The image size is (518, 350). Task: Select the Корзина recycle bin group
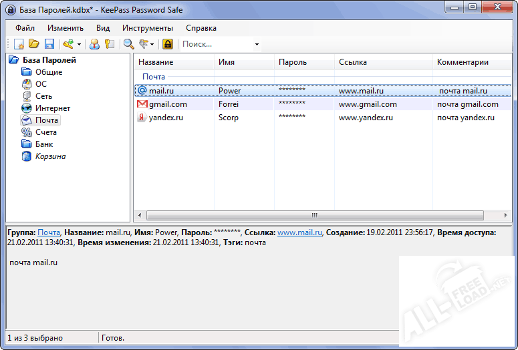coord(50,156)
